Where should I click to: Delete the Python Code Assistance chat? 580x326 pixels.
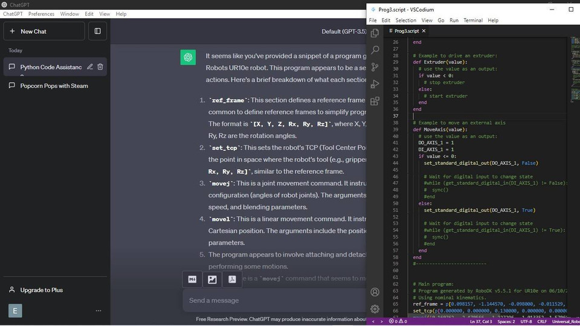(100, 67)
